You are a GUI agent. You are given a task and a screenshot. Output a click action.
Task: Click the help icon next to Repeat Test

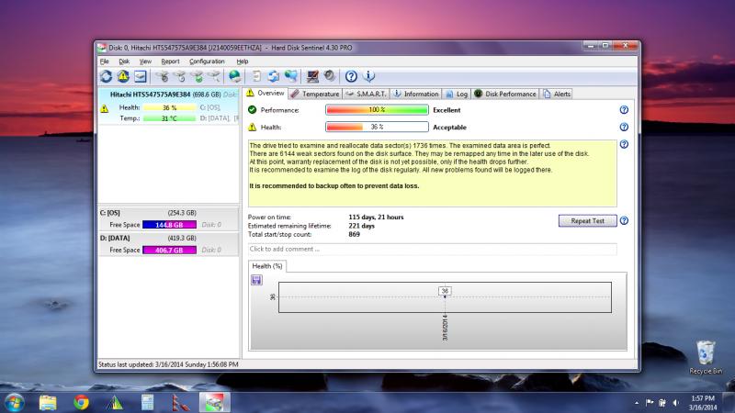coord(624,220)
